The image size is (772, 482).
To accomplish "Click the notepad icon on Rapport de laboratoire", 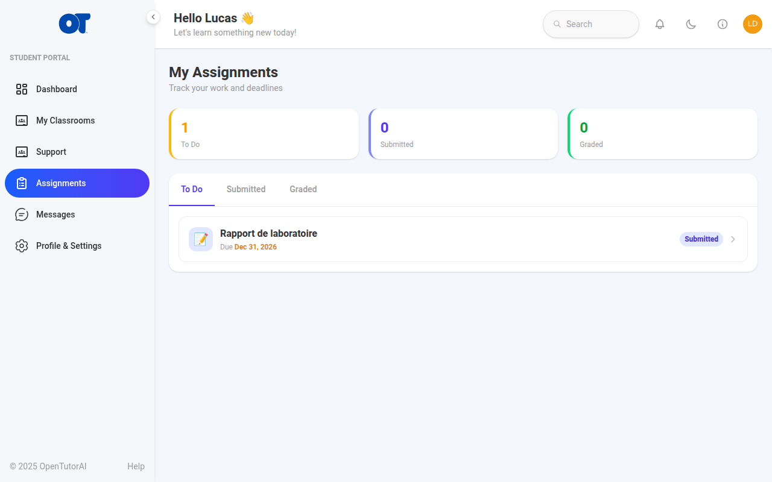I will coord(201,239).
